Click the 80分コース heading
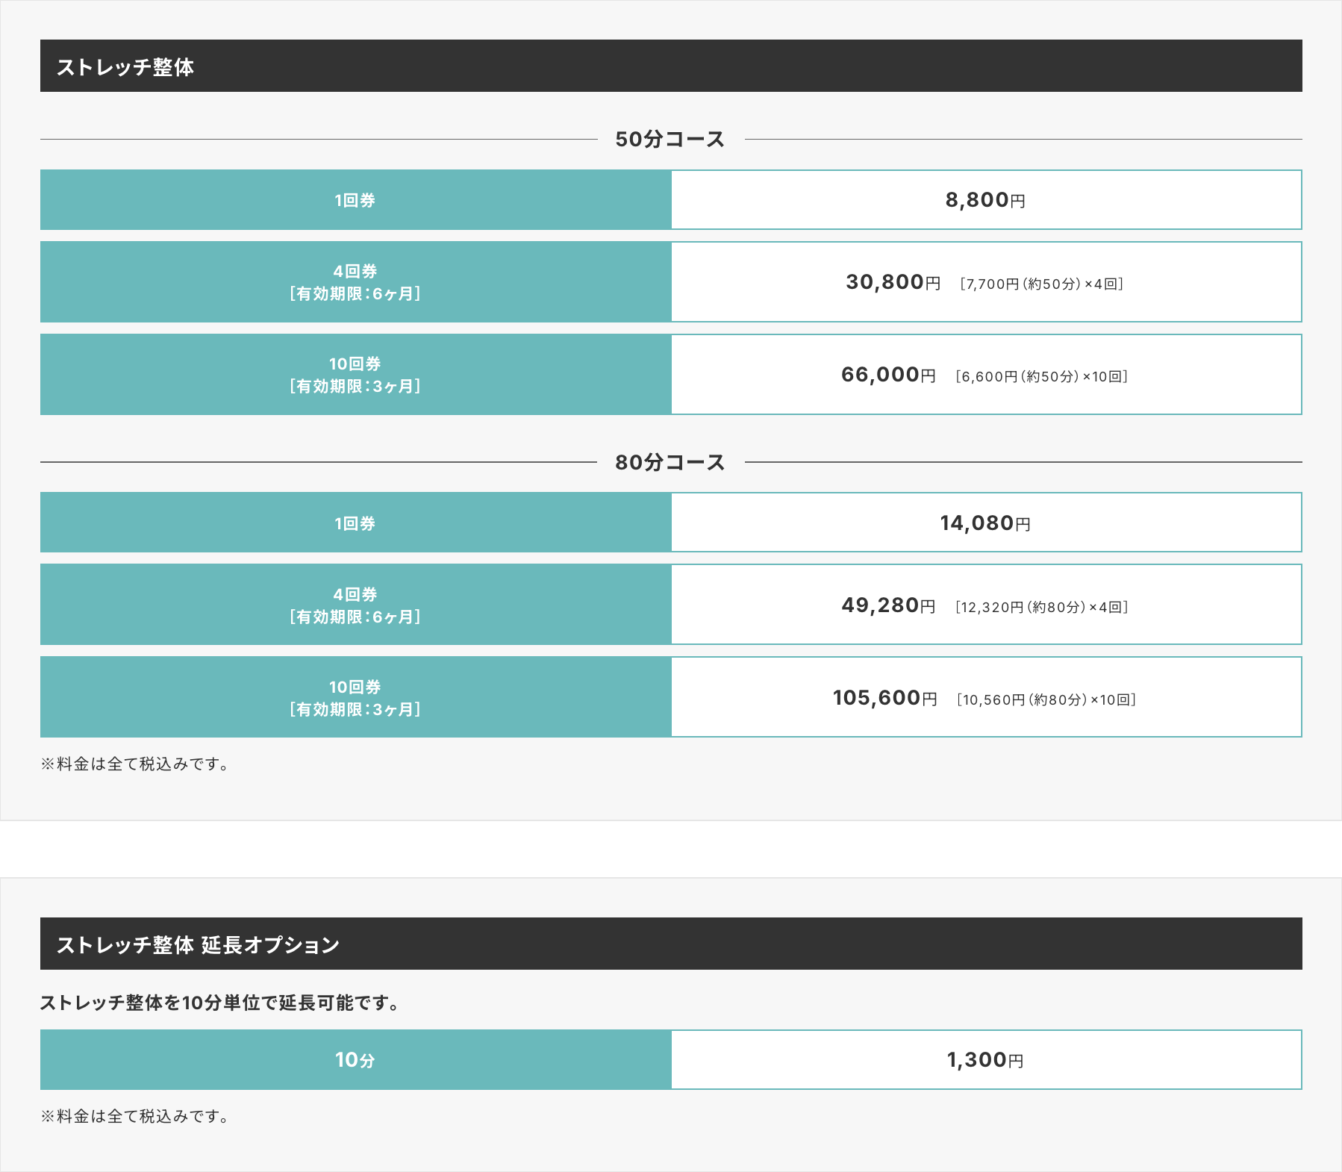Image resolution: width=1342 pixels, height=1172 pixels. click(x=670, y=463)
